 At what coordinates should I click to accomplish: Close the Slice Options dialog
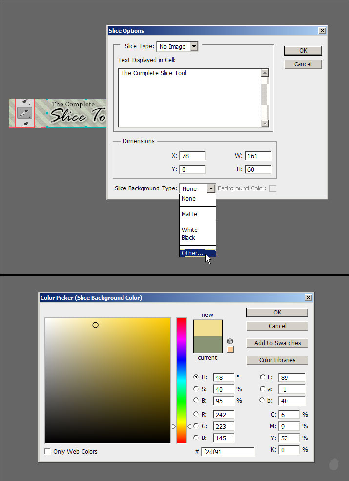coord(322,31)
